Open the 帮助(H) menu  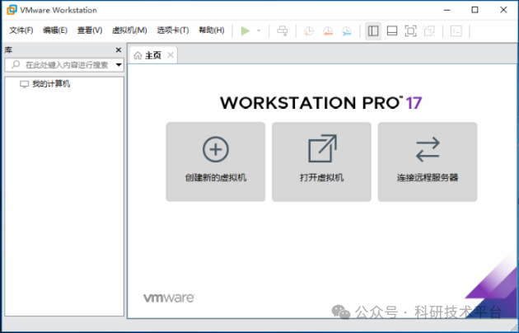tap(212, 30)
